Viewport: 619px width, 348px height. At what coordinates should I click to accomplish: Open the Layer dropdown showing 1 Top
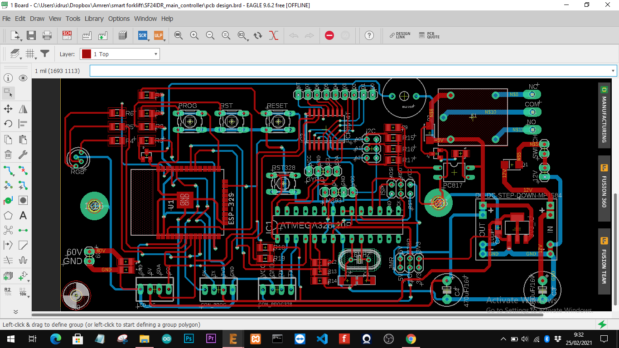[x=120, y=54]
